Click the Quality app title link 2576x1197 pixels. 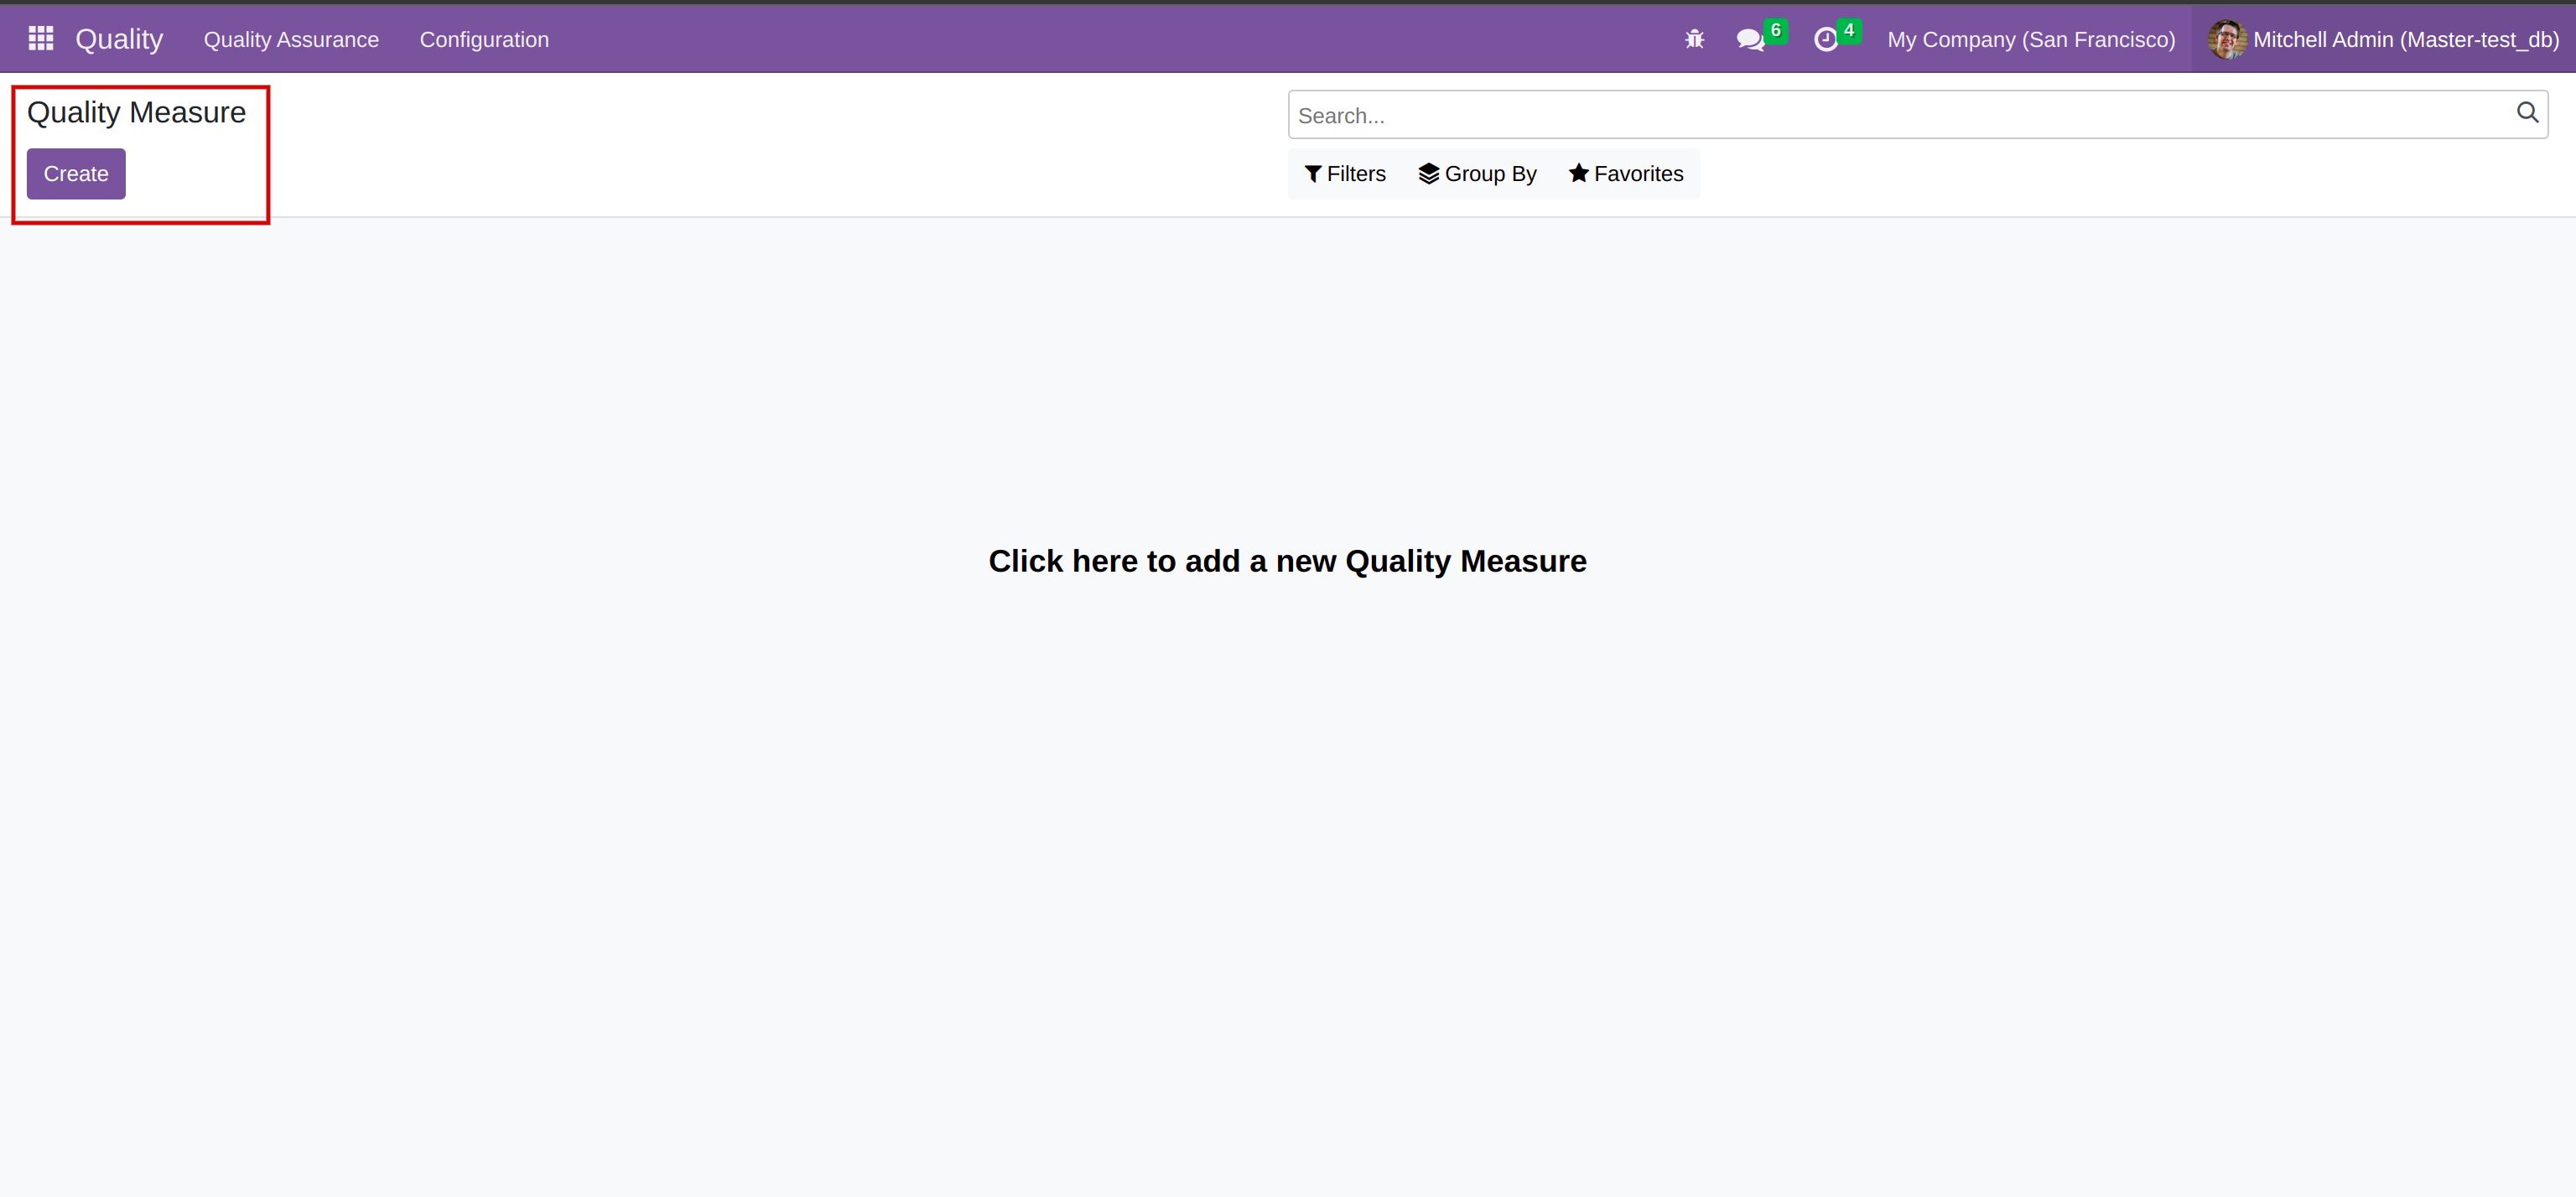[119, 40]
